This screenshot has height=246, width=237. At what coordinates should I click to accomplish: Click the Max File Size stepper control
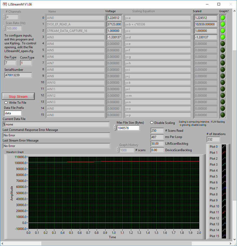click(x=115, y=128)
